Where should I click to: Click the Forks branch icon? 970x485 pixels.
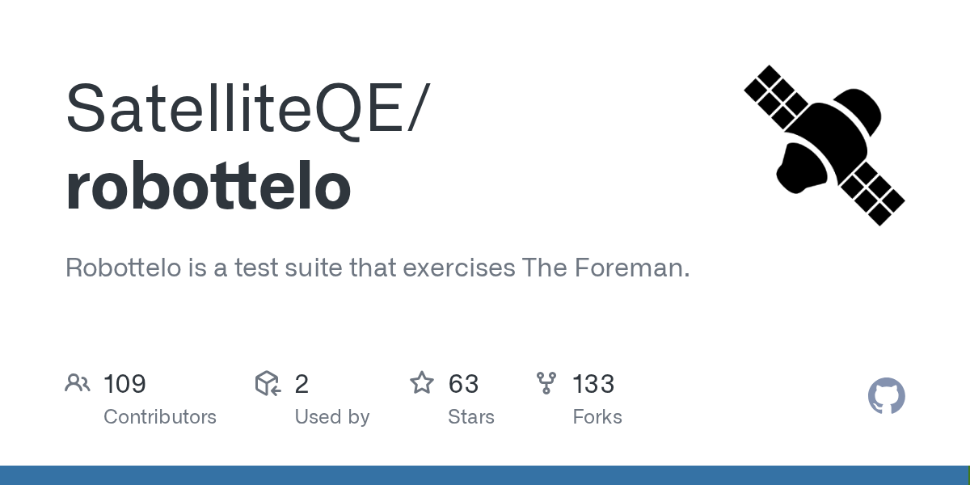click(546, 383)
